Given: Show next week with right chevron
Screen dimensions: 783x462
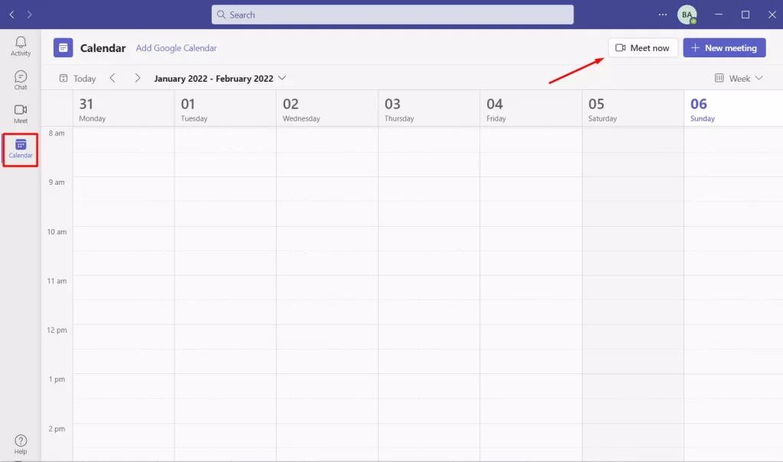Looking at the screenshot, I should [138, 78].
